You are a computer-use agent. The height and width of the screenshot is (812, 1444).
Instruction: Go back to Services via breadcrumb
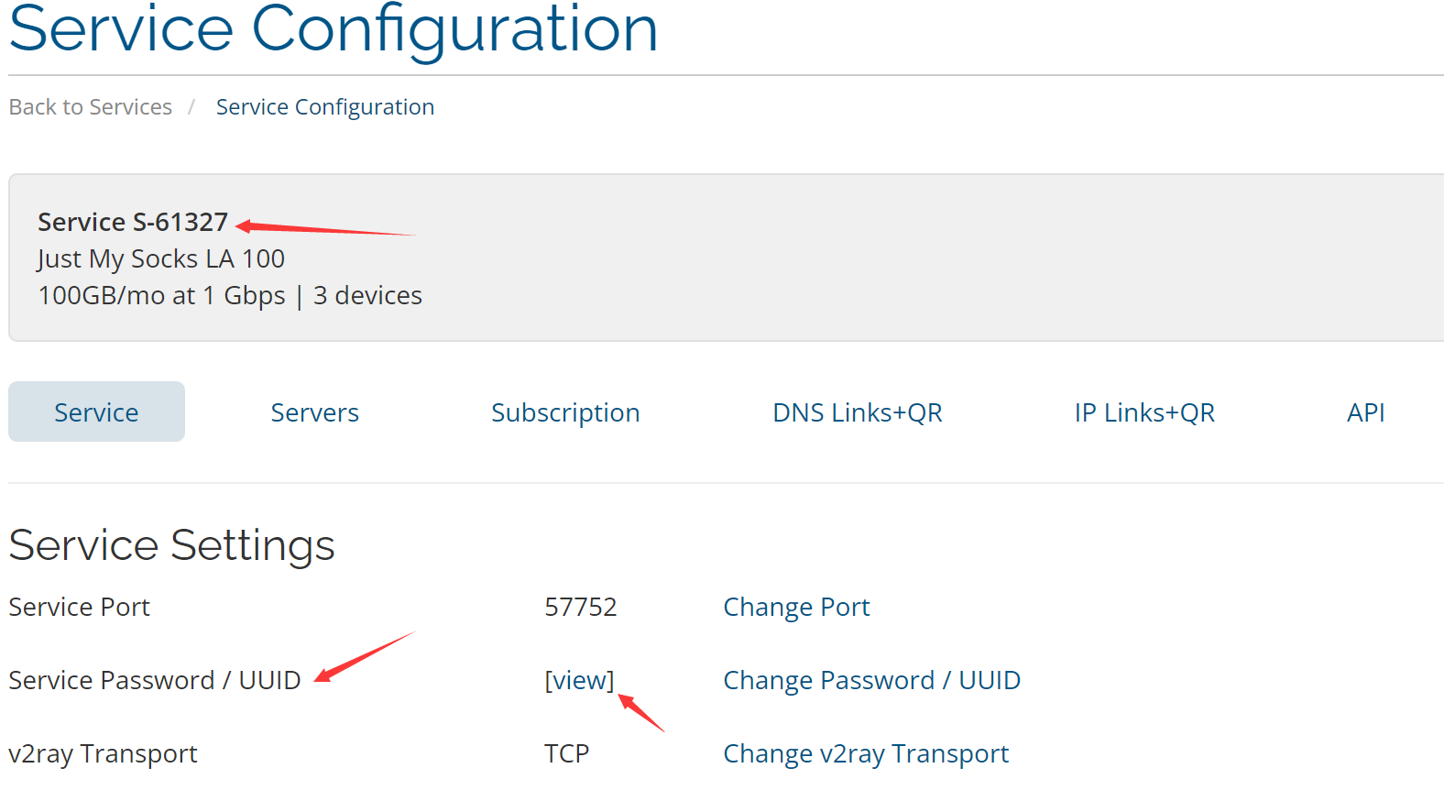point(90,107)
